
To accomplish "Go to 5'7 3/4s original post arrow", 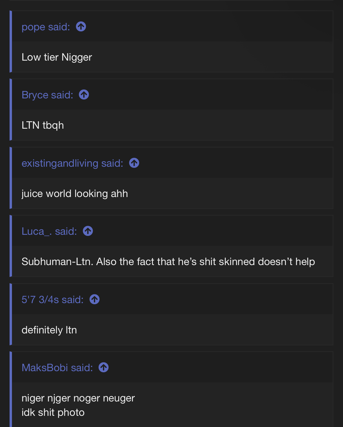I will (94, 299).
